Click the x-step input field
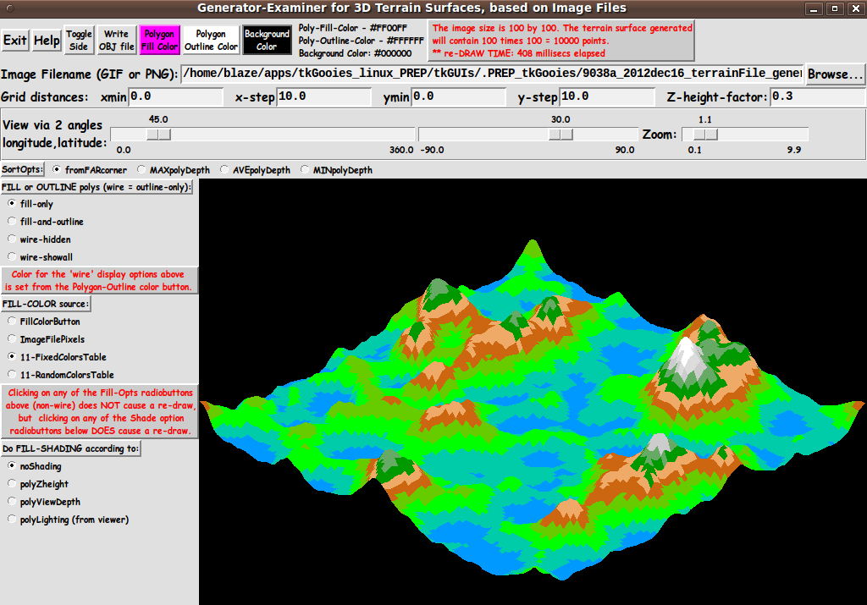Viewport: 867px width, 605px height. [324, 96]
